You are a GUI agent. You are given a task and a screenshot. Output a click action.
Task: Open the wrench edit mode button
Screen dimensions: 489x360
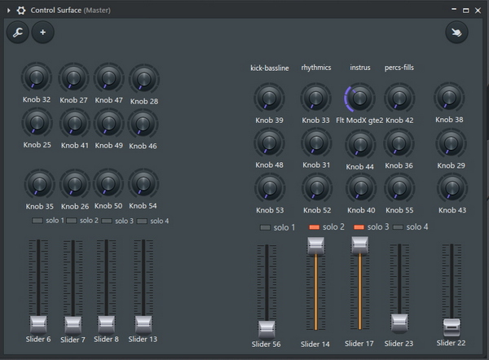(18, 32)
